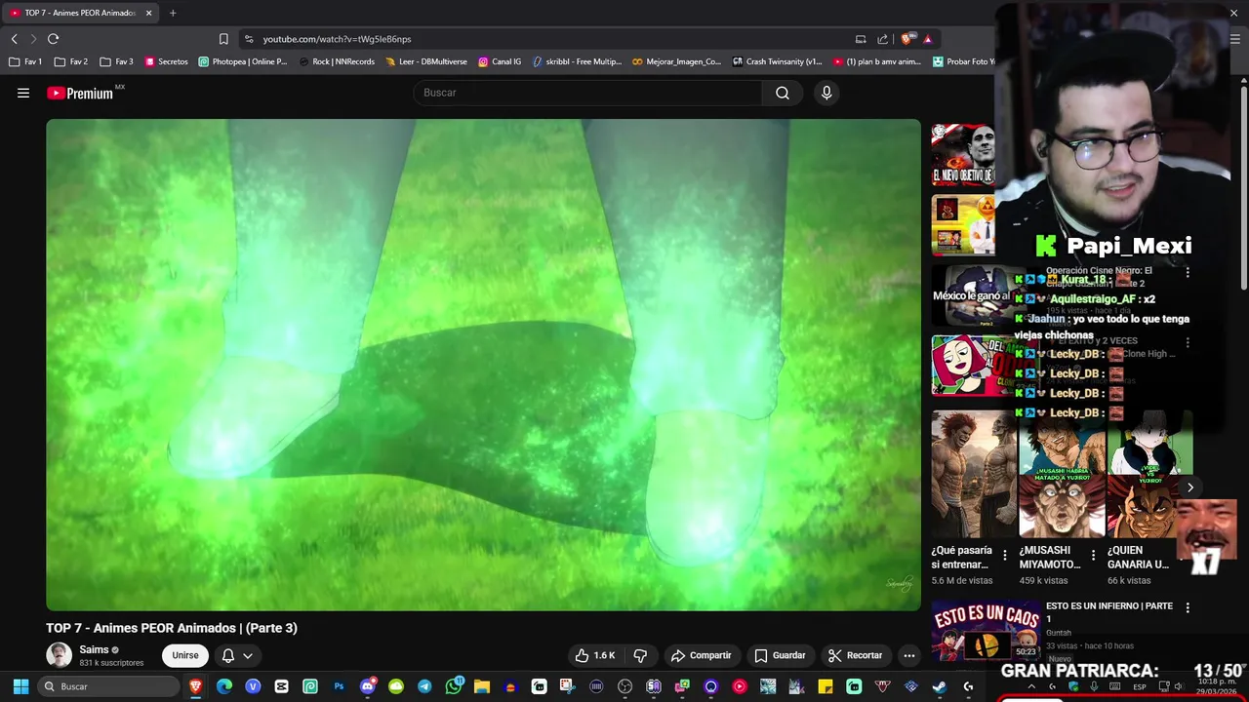Viewport: 1249px width, 702px height.
Task: Click the Recortar clip button
Action: pos(855,655)
